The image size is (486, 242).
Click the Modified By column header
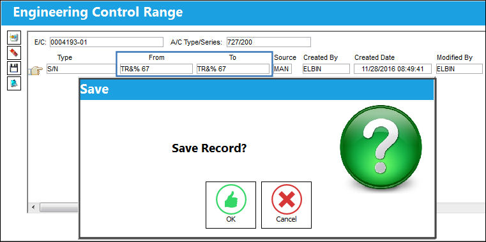click(x=454, y=57)
